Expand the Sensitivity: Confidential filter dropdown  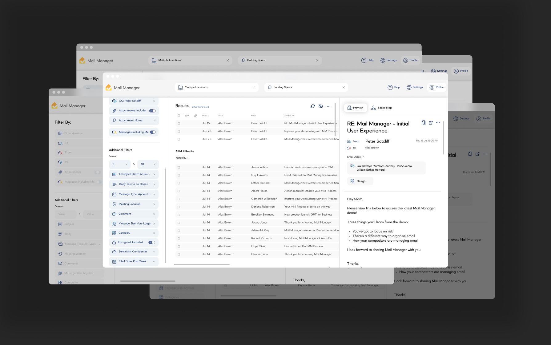click(154, 252)
